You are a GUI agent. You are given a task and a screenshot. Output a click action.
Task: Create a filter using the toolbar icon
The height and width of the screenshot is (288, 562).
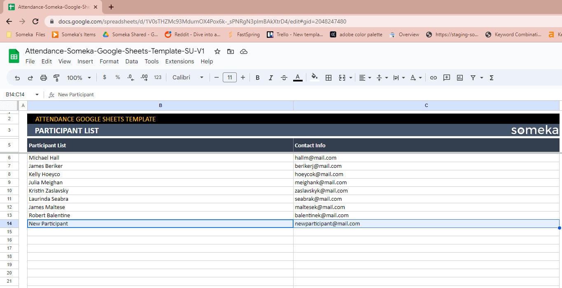[x=473, y=77]
